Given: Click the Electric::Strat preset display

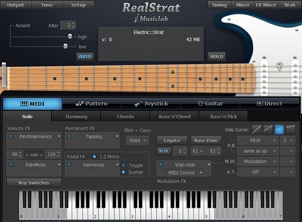Looking at the screenshot, I should point(151,44).
